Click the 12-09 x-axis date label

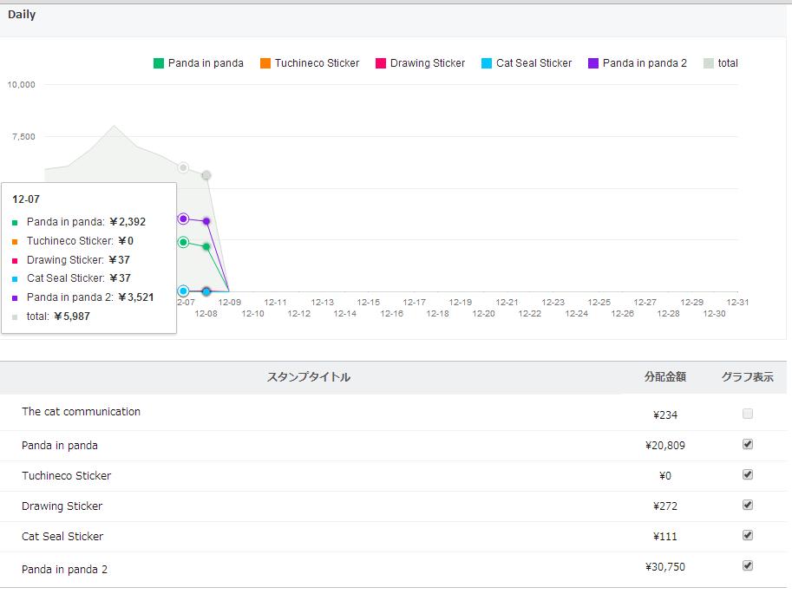coord(229,302)
